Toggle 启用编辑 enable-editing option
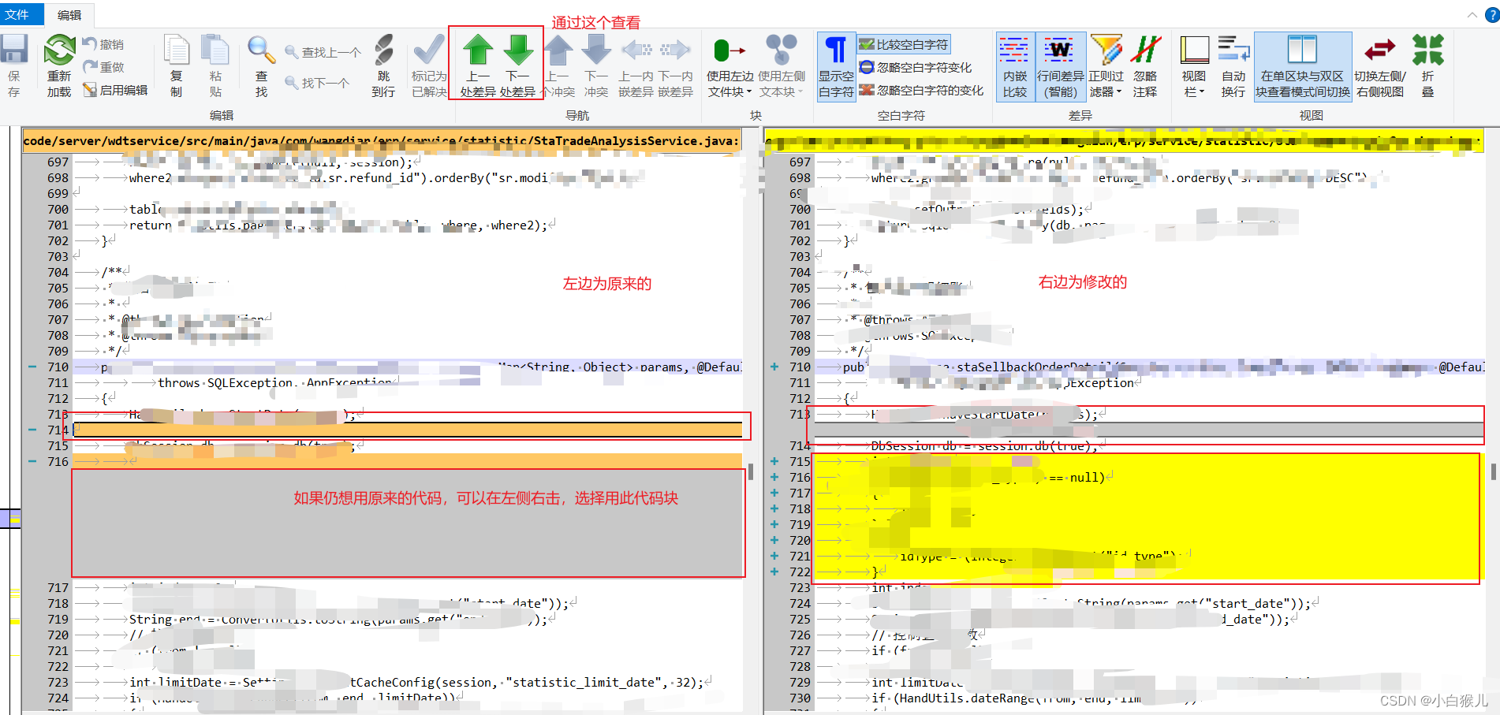Viewport: 1500px width, 715px height. click(115, 90)
